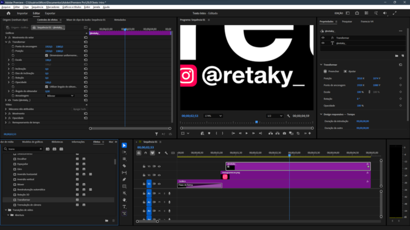Step back one frame in monitor
Image resolution: width=410 pixels, height=230 pixels.
tap(240, 133)
